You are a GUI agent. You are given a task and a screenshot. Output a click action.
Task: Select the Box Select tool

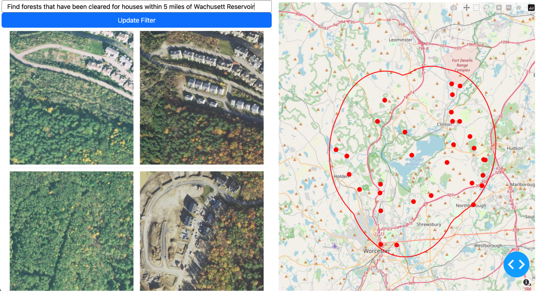(476, 8)
